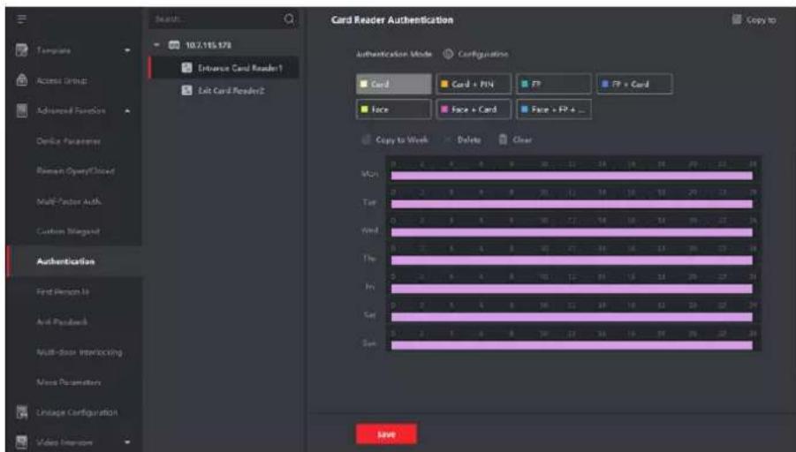
Task: Open Device Parameter submenu
Action: [69, 141]
